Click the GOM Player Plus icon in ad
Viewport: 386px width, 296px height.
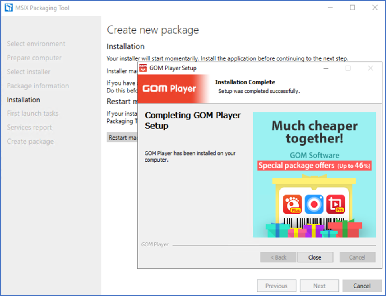click(292, 204)
